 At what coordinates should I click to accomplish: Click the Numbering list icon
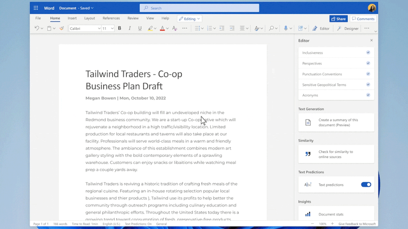(x=210, y=28)
